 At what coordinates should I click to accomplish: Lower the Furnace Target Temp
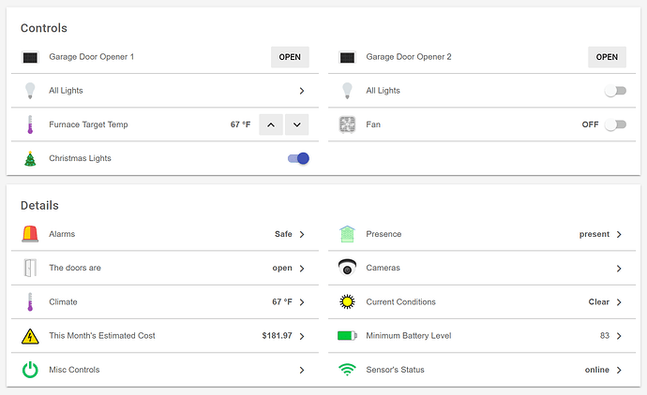pos(296,124)
